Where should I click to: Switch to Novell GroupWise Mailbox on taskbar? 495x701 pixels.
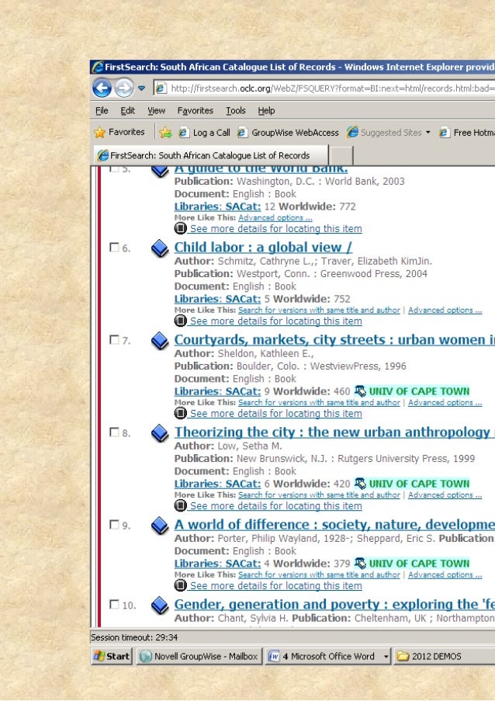(199, 656)
